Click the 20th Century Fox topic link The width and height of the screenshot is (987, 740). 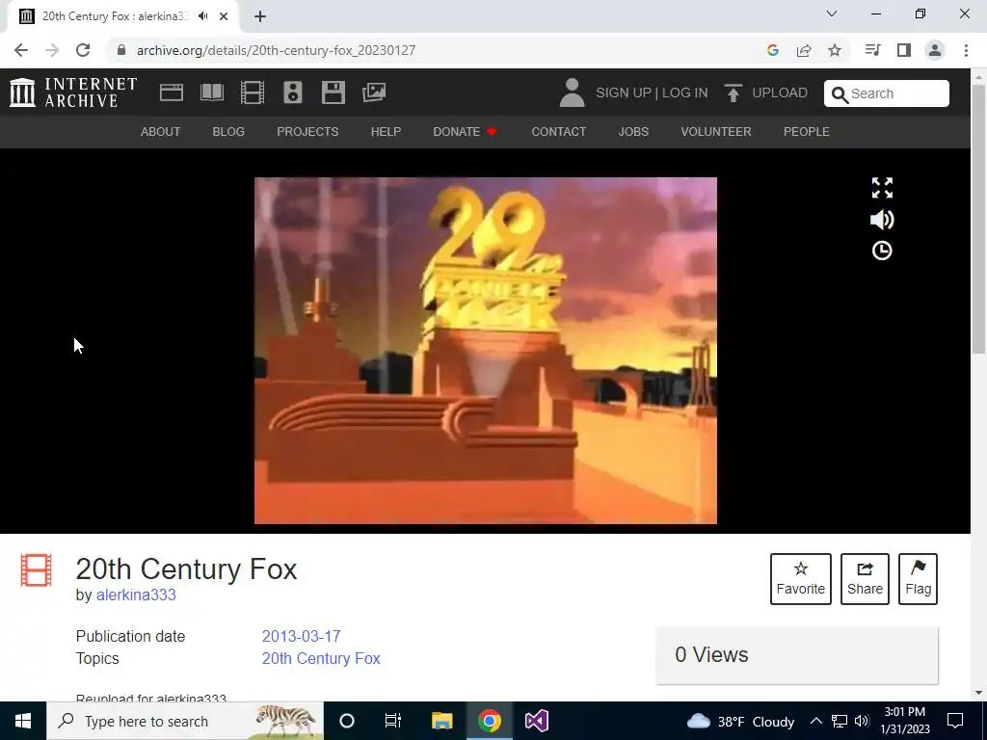click(321, 659)
